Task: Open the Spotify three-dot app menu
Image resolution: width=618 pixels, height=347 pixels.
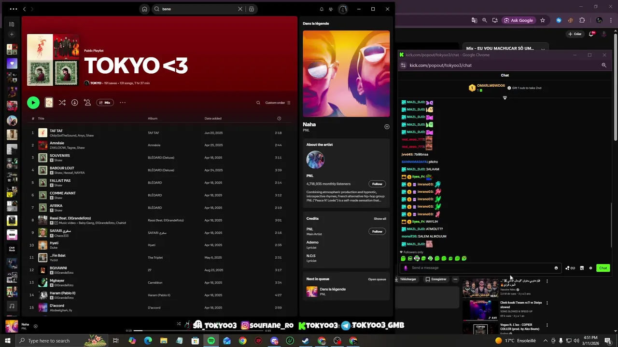Action: [13, 9]
